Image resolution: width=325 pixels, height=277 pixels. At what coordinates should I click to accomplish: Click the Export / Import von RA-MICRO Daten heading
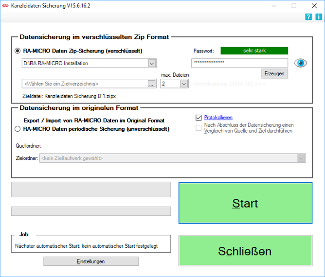94,121
